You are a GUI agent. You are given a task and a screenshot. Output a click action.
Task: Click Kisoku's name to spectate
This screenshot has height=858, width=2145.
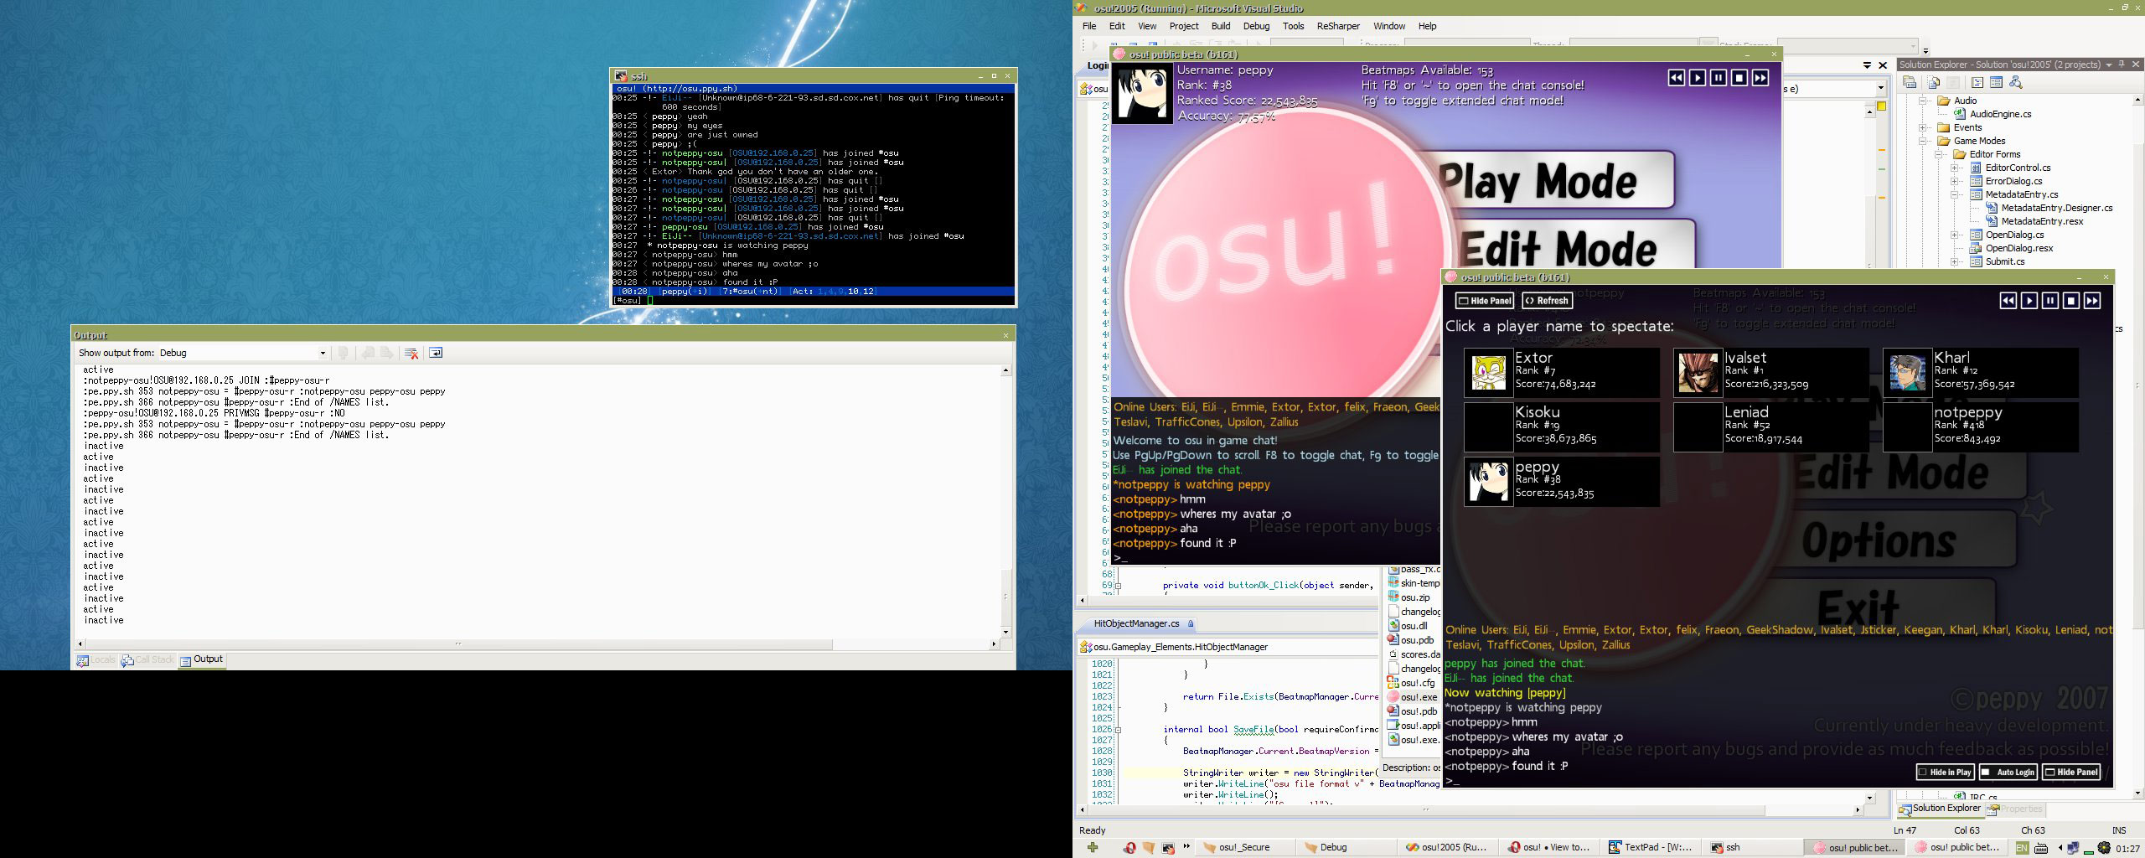click(x=1538, y=412)
